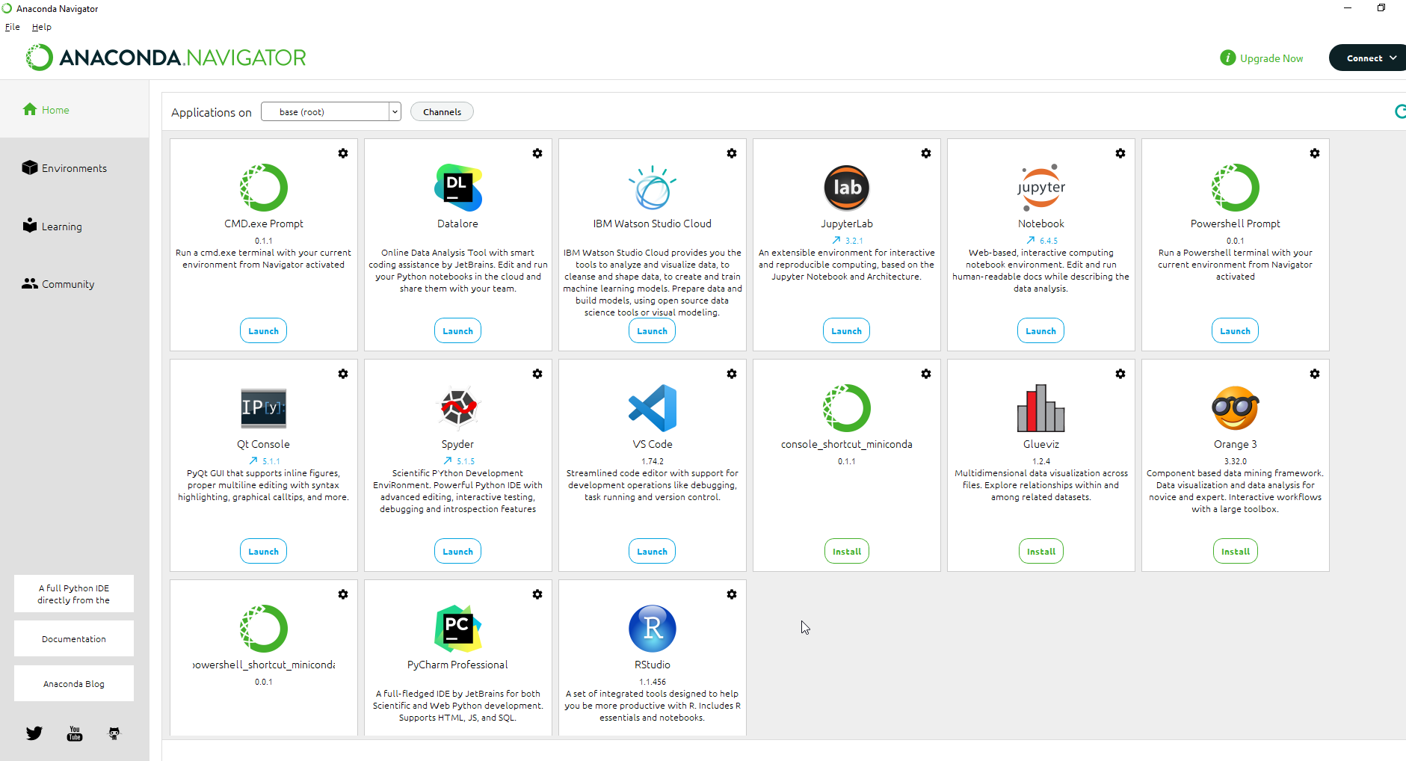Click the PyCharm PC logo
1406x761 pixels.
(x=458, y=629)
